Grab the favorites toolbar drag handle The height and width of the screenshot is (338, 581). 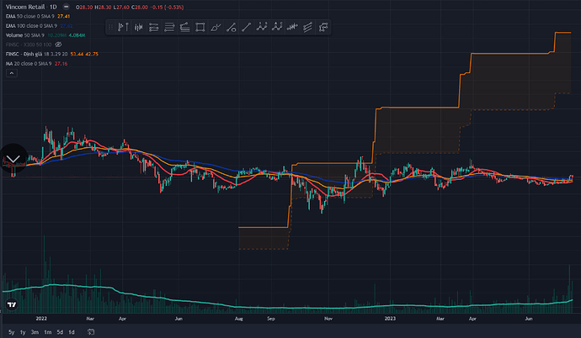[x=110, y=27]
